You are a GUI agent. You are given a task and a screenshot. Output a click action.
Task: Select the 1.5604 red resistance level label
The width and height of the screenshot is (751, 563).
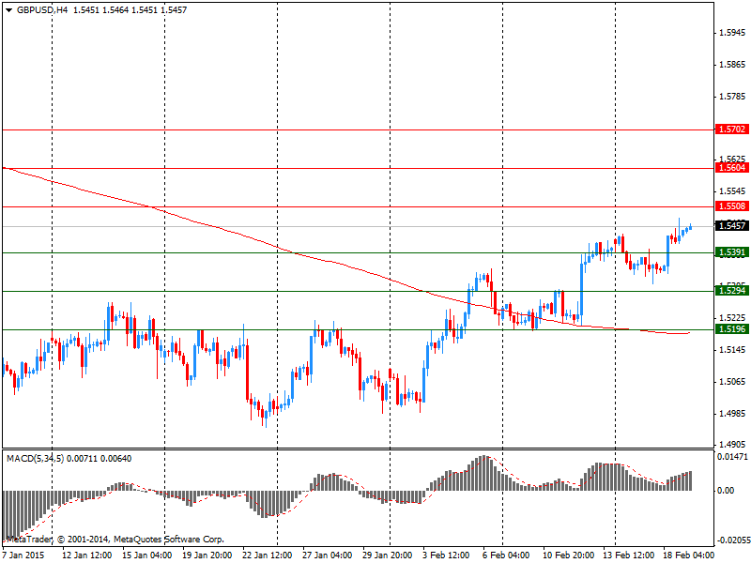732,168
